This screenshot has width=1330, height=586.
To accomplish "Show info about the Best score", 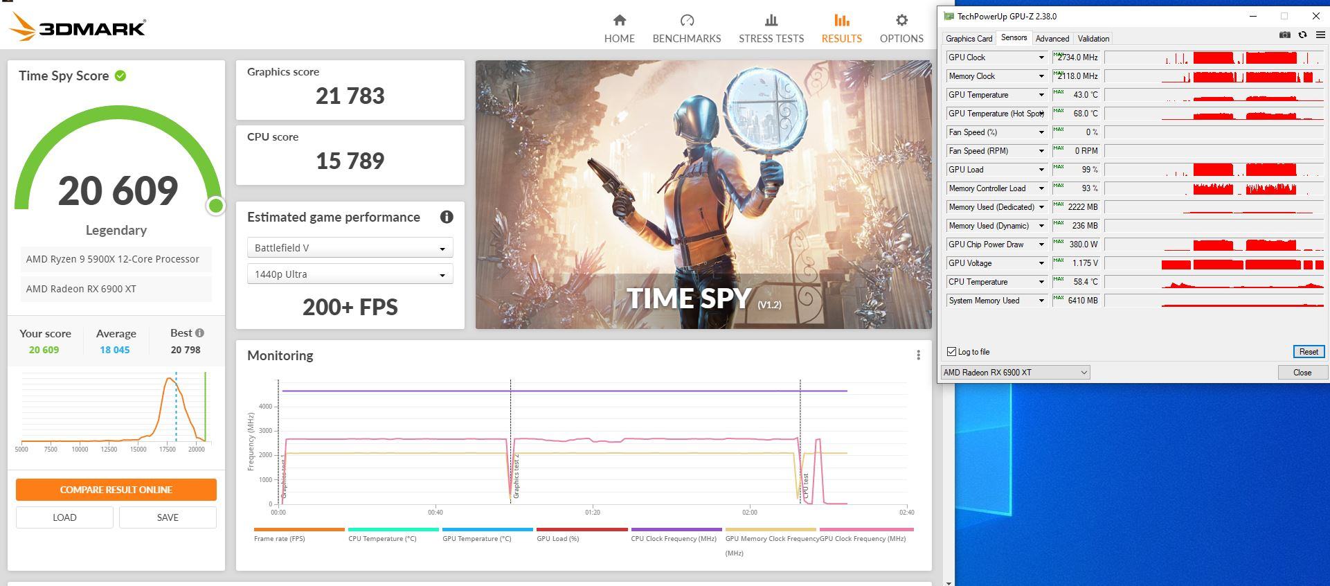I will pos(199,332).
